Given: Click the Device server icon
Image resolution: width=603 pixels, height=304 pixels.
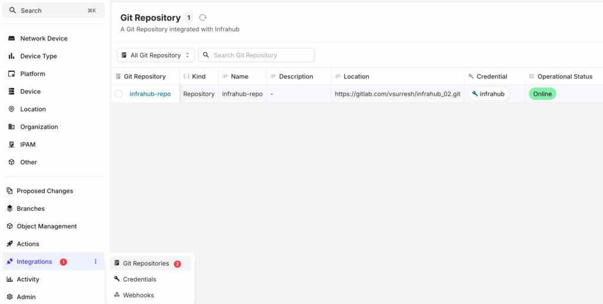Looking at the screenshot, I should tap(12, 91).
